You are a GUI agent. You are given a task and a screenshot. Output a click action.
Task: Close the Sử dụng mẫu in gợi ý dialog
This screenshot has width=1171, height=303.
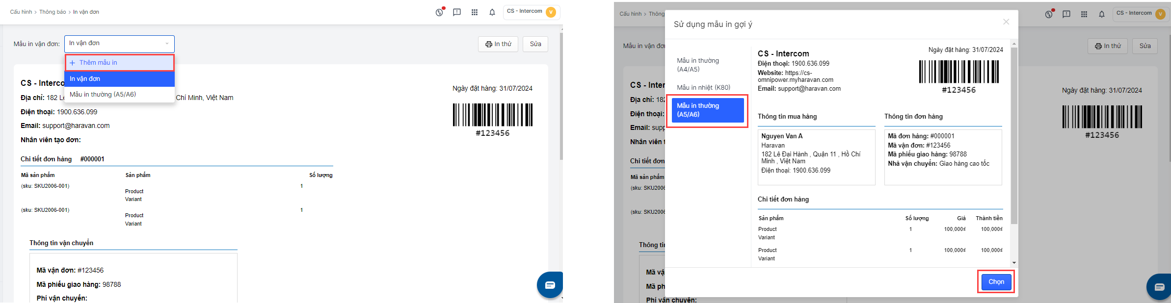[1006, 22]
